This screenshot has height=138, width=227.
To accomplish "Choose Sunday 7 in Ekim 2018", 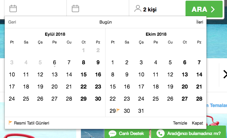I will click(x=199, y=62).
